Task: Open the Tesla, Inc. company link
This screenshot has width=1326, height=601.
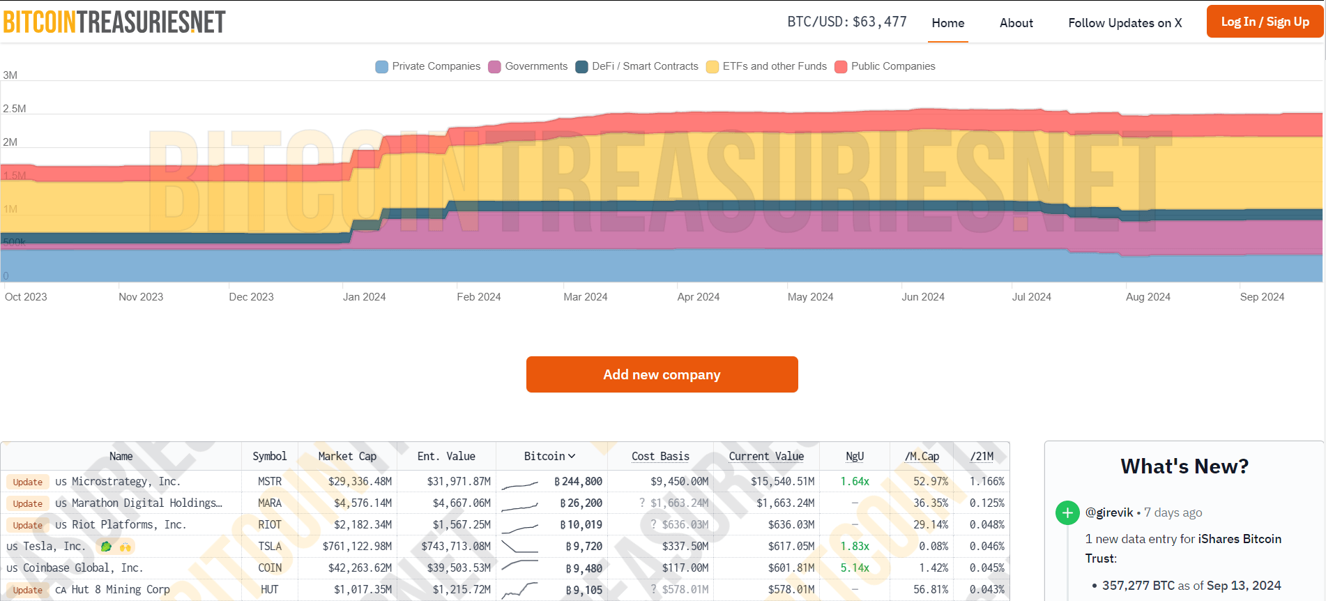Action: [x=54, y=546]
